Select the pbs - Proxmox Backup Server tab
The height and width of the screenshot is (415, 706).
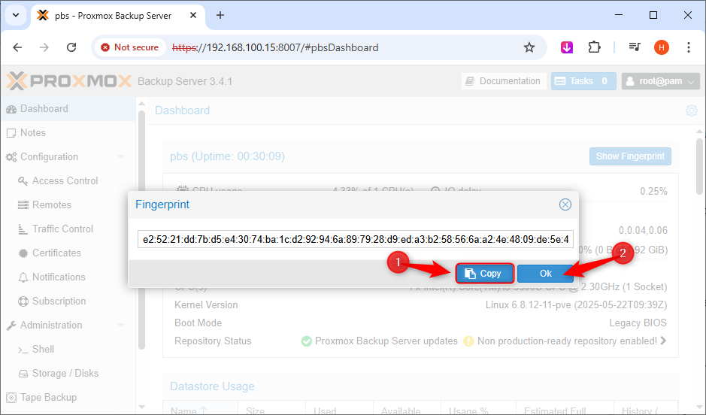point(118,16)
